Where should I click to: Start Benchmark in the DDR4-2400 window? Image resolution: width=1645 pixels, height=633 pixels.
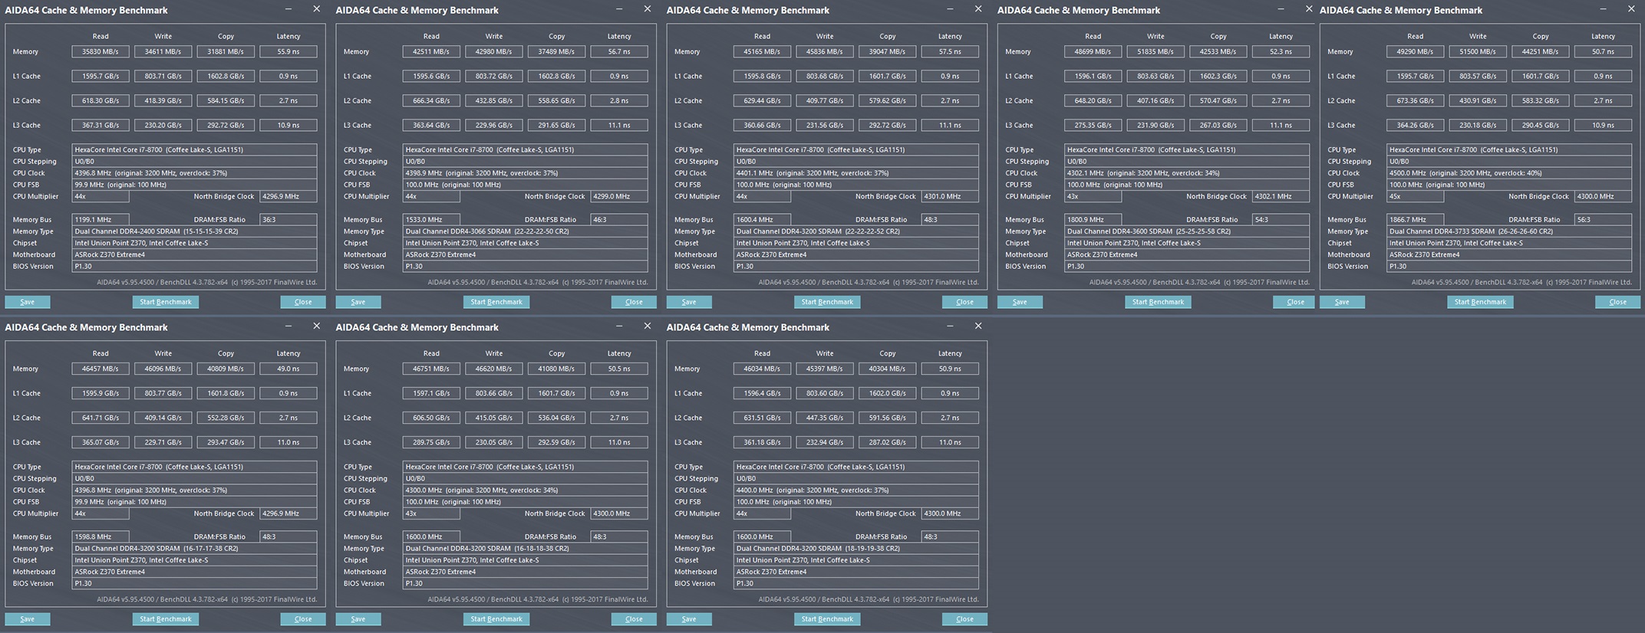166,302
